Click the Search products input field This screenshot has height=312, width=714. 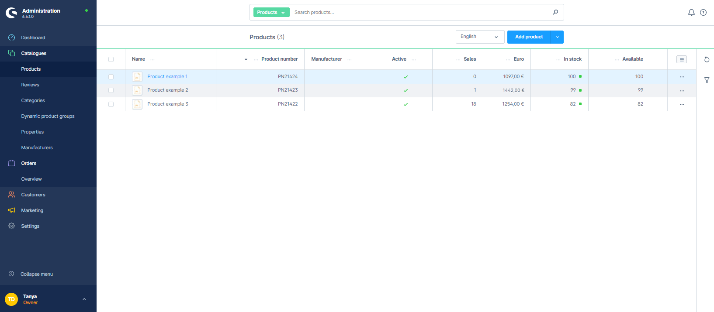(419, 12)
